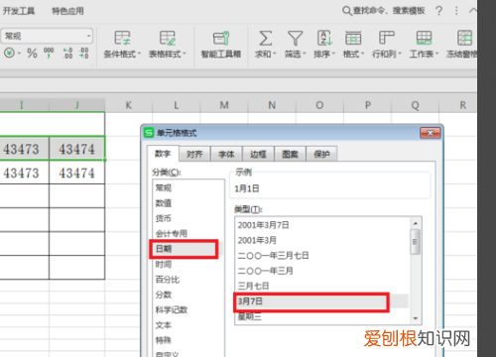This screenshot has width=496, height=357.
Task: Expand the number format 常规 dropdown
Action: point(88,36)
